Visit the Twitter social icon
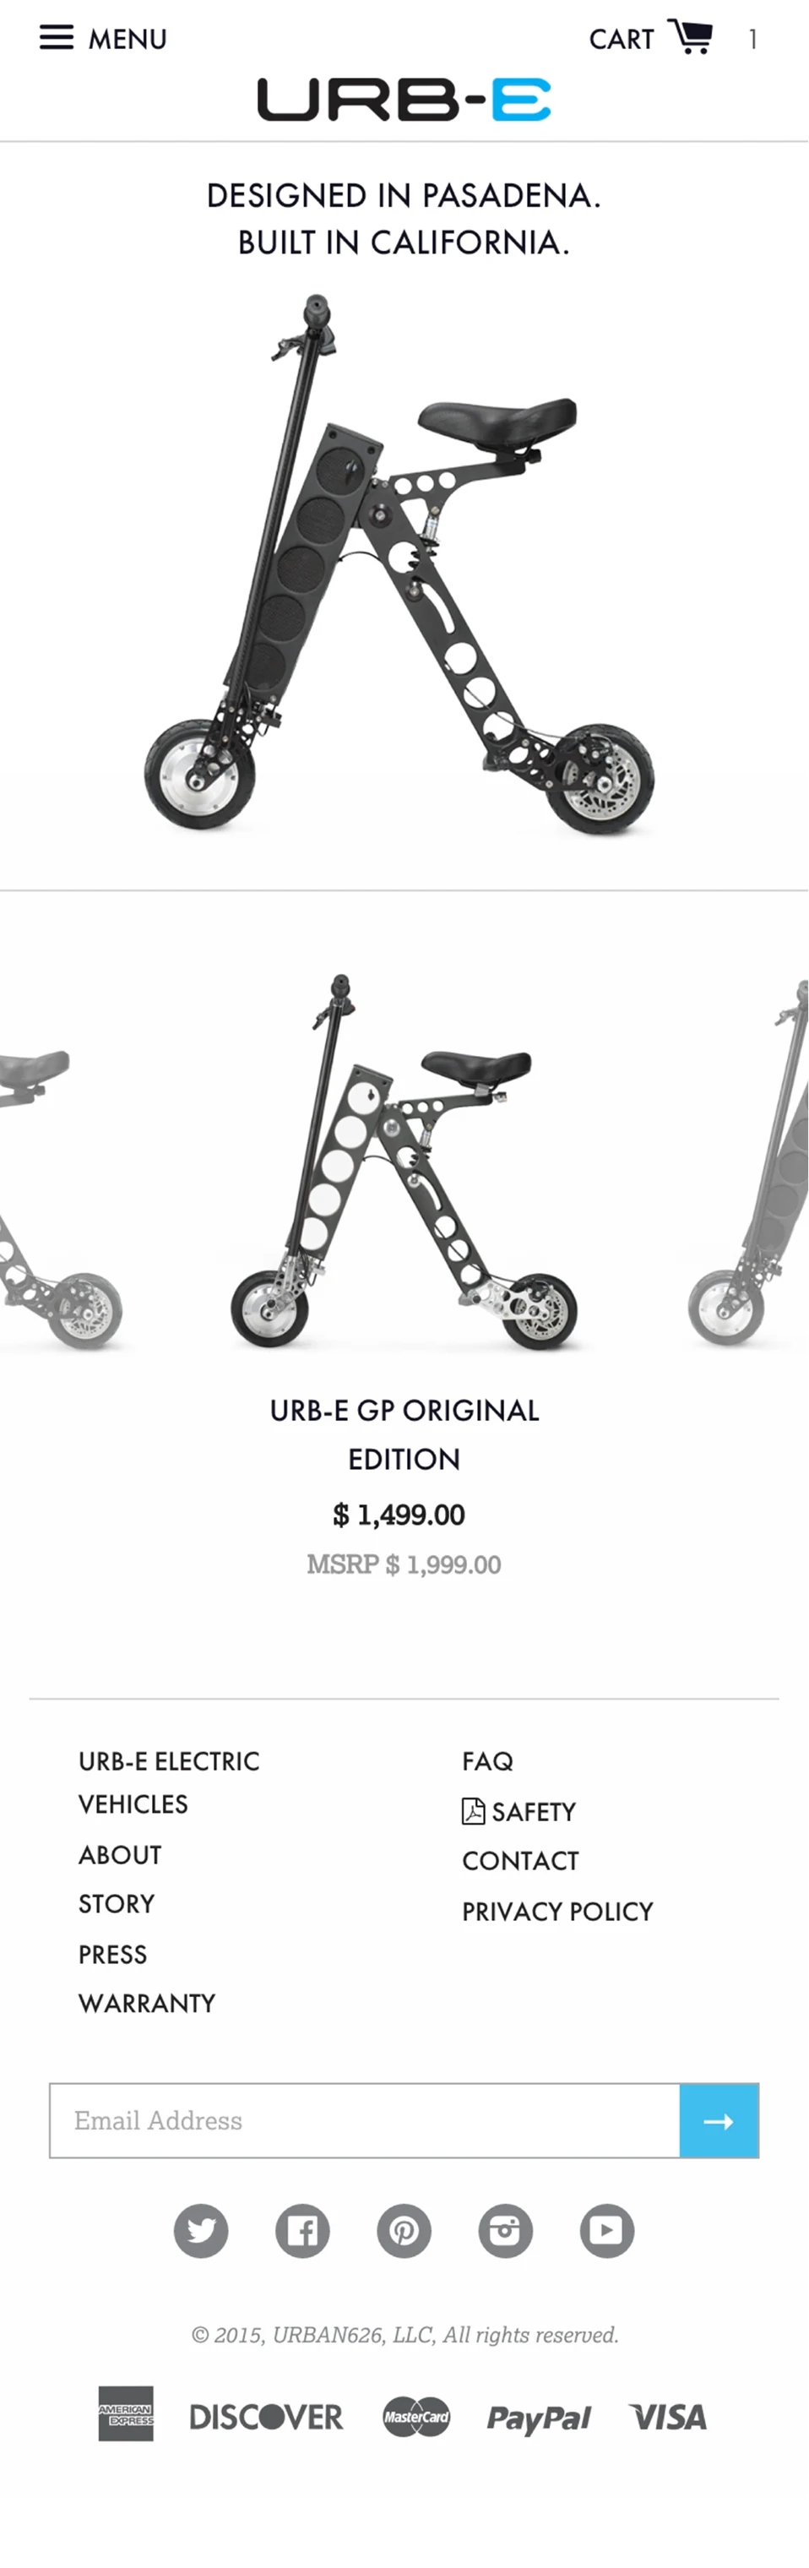Screen dimensions: 809x2568 201,2230
